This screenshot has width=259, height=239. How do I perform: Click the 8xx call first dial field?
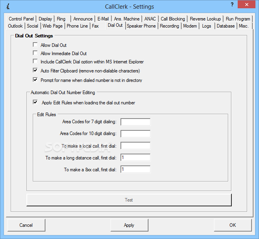coord(135,169)
